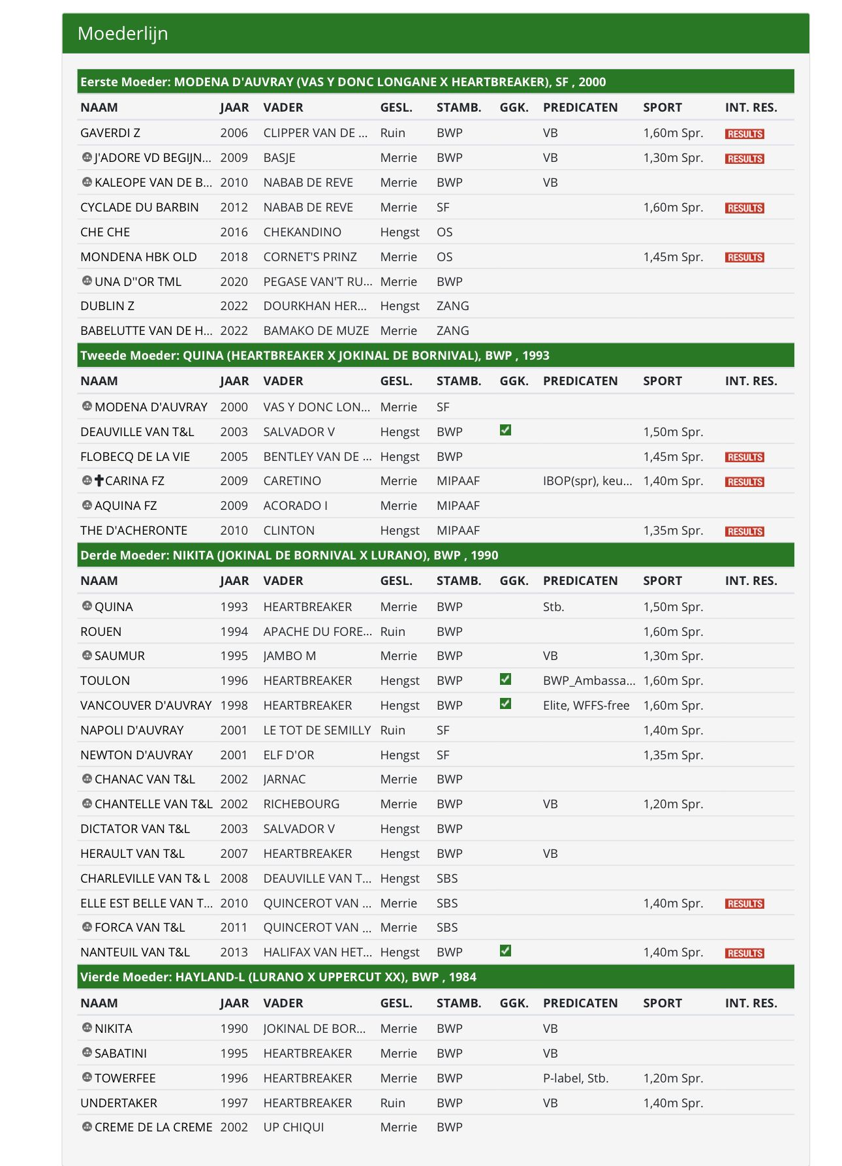
Task: Open RESULTS badge for THE D'ACHERONTE
Action: [744, 531]
